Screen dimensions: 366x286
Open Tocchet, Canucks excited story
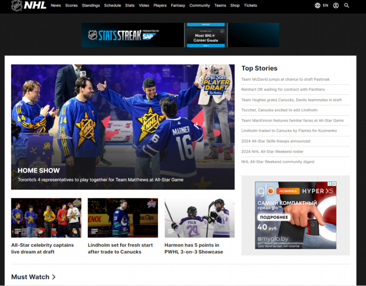pos(280,110)
